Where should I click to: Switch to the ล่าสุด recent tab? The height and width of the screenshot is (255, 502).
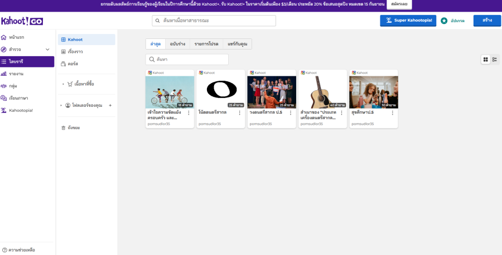(x=156, y=44)
